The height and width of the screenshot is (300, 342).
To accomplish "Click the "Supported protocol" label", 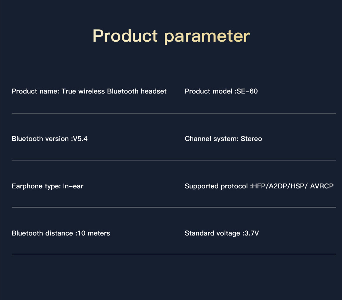I will point(216,186).
